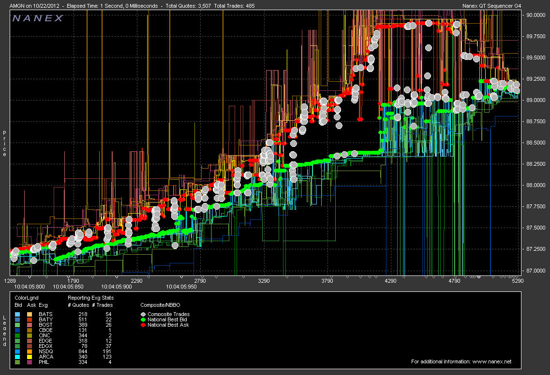Select the PHIL ask color swatch

point(30,362)
